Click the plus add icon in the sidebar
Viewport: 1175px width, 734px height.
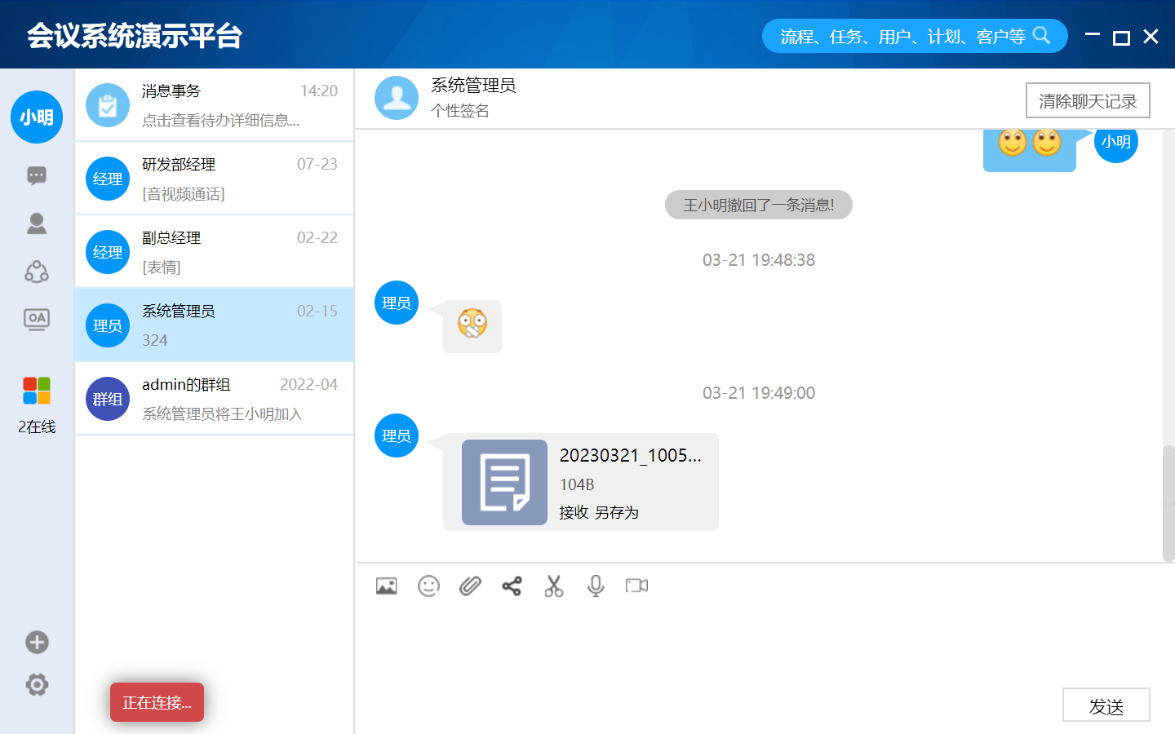click(x=37, y=643)
